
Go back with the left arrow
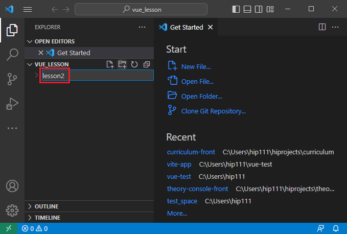(55, 9)
